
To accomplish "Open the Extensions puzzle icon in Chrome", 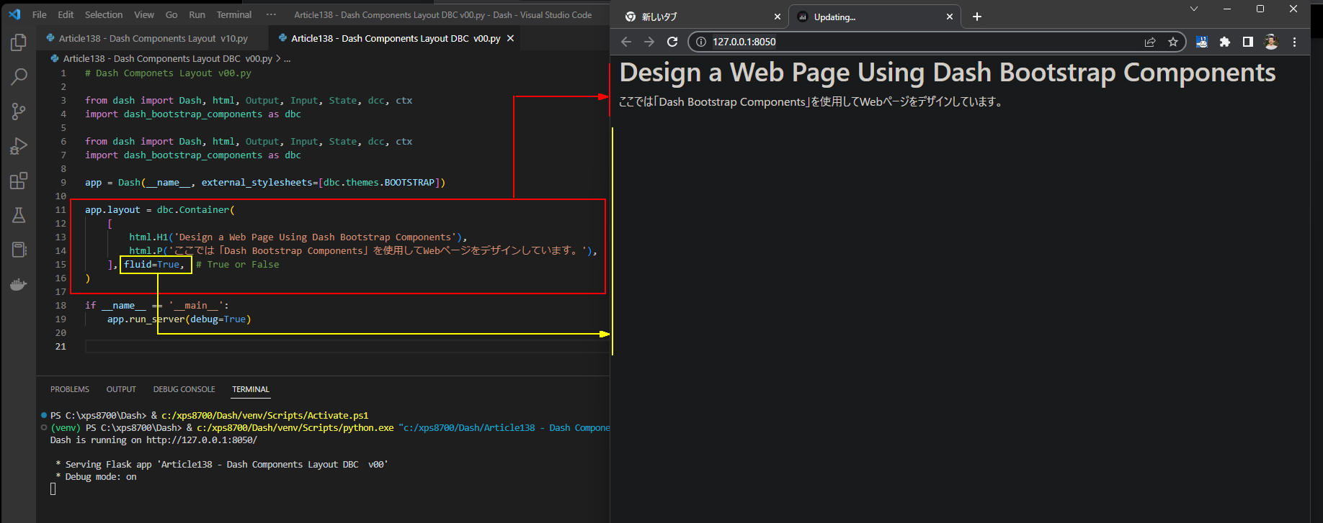I will [x=1224, y=42].
